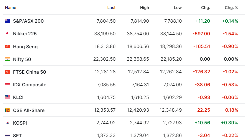The height and width of the screenshot is (140, 245).
Task: Click the Australia flag icon
Action: (7, 21)
